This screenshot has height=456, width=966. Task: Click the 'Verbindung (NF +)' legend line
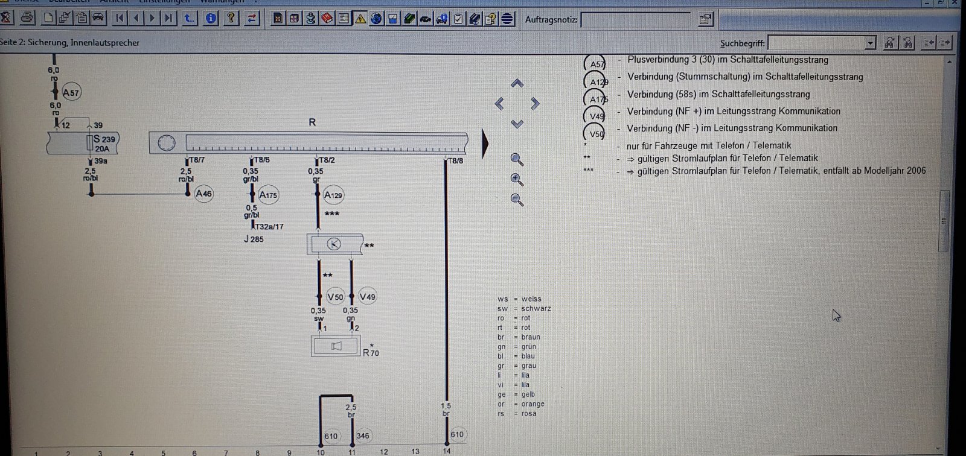coord(734,111)
